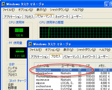Switch to ネットワーク tab in back window
The height and width of the screenshot is (90, 112).
pyautogui.click(x=62, y=16)
